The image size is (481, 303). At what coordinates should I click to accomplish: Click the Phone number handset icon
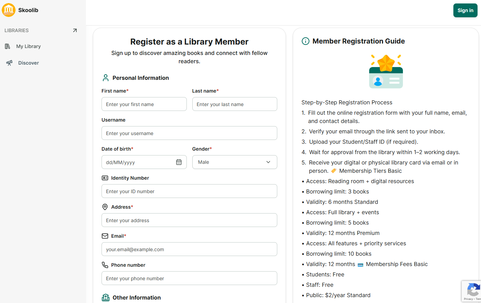click(x=105, y=265)
